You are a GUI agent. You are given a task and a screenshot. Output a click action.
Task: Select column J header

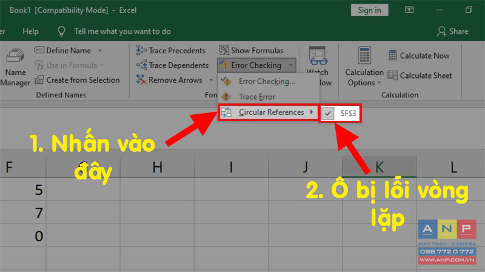tap(305, 167)
